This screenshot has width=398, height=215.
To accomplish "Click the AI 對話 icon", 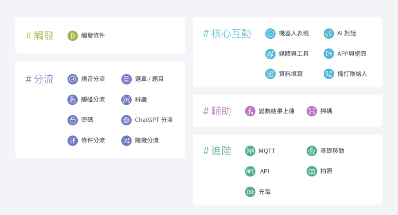I will (329, 33).
